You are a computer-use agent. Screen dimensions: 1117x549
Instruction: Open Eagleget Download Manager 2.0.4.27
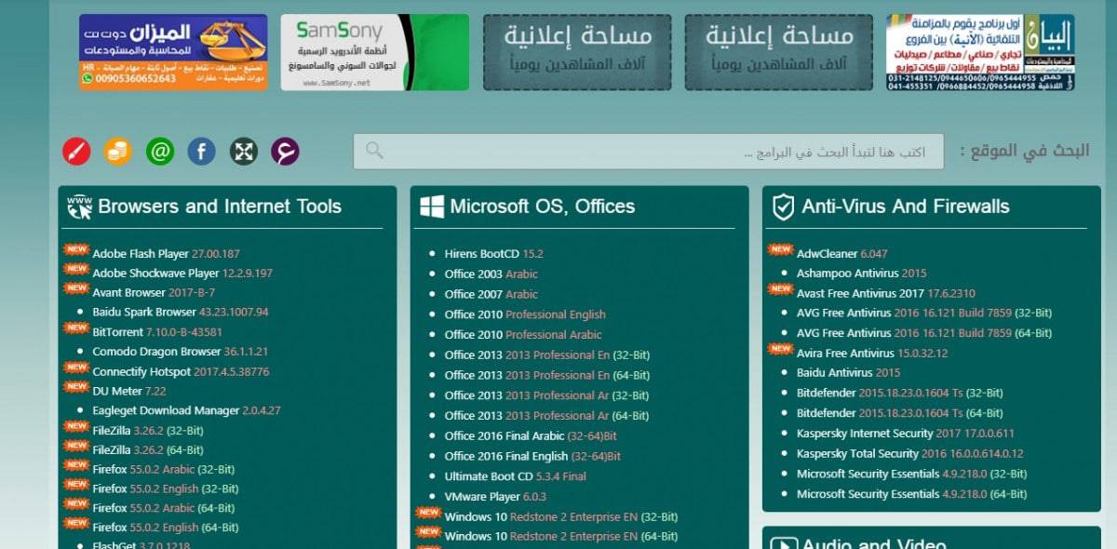[x=186, y=410]
